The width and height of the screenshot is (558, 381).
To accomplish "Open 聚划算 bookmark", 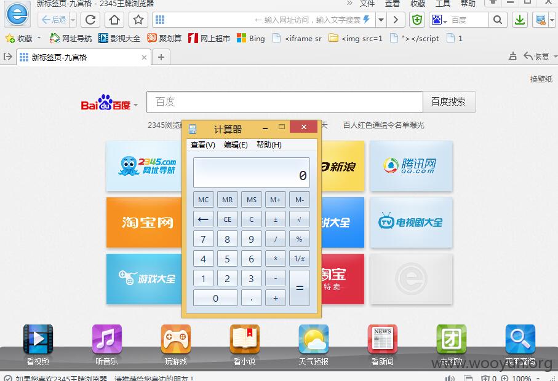I will (164, 38).
